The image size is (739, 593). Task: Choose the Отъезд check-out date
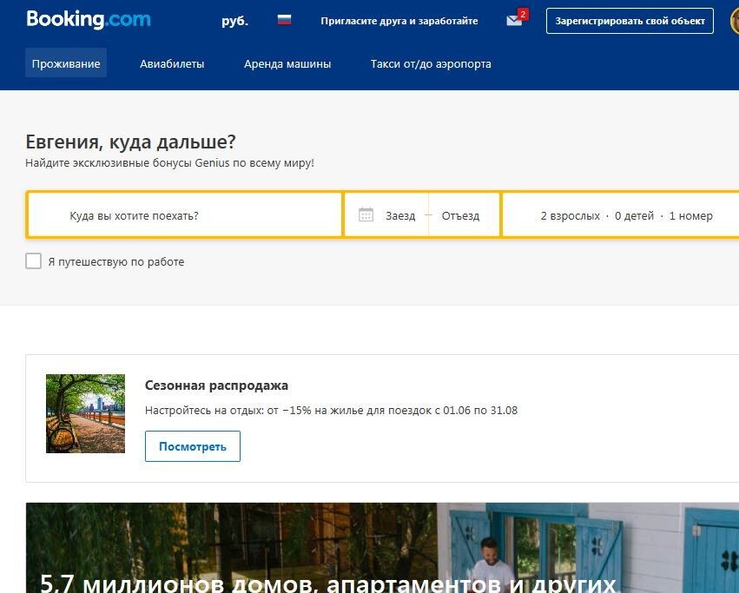tap(460, 215)
